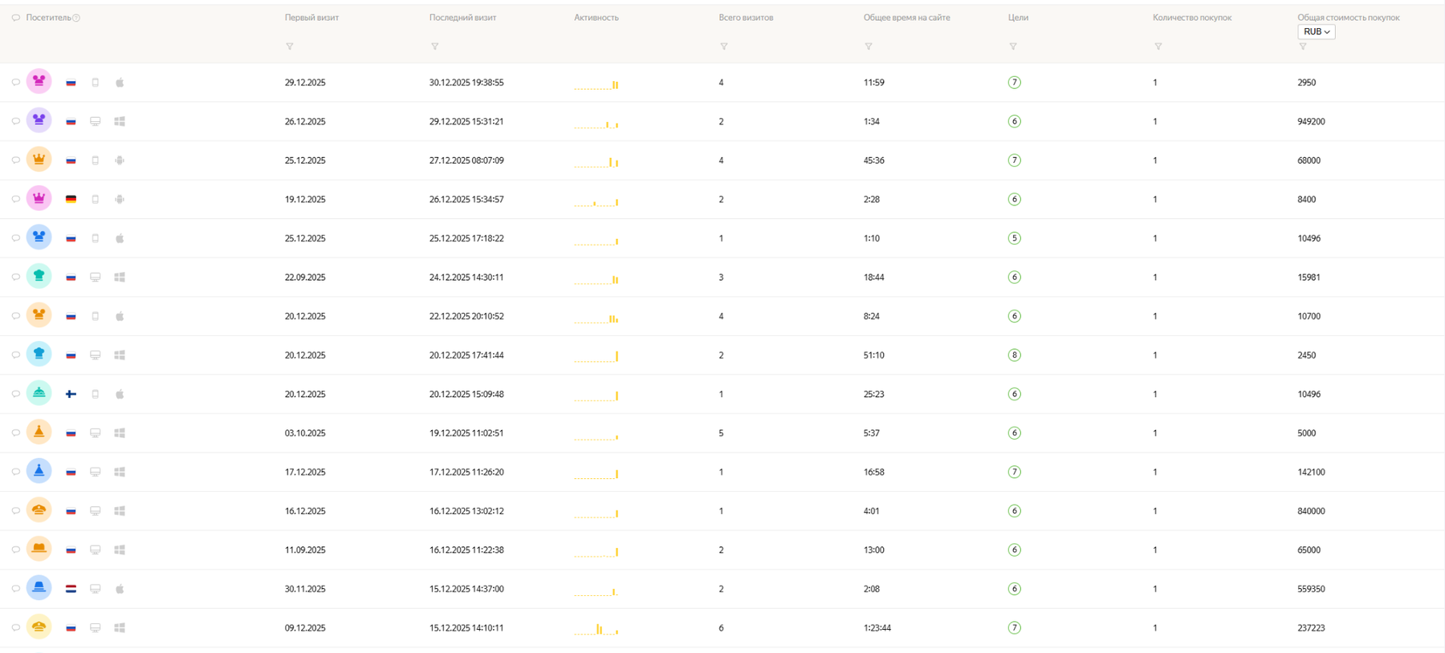Viewport: 1445px width, 653px height.
Task: Click the Посетитель column header
Action: 48,18
